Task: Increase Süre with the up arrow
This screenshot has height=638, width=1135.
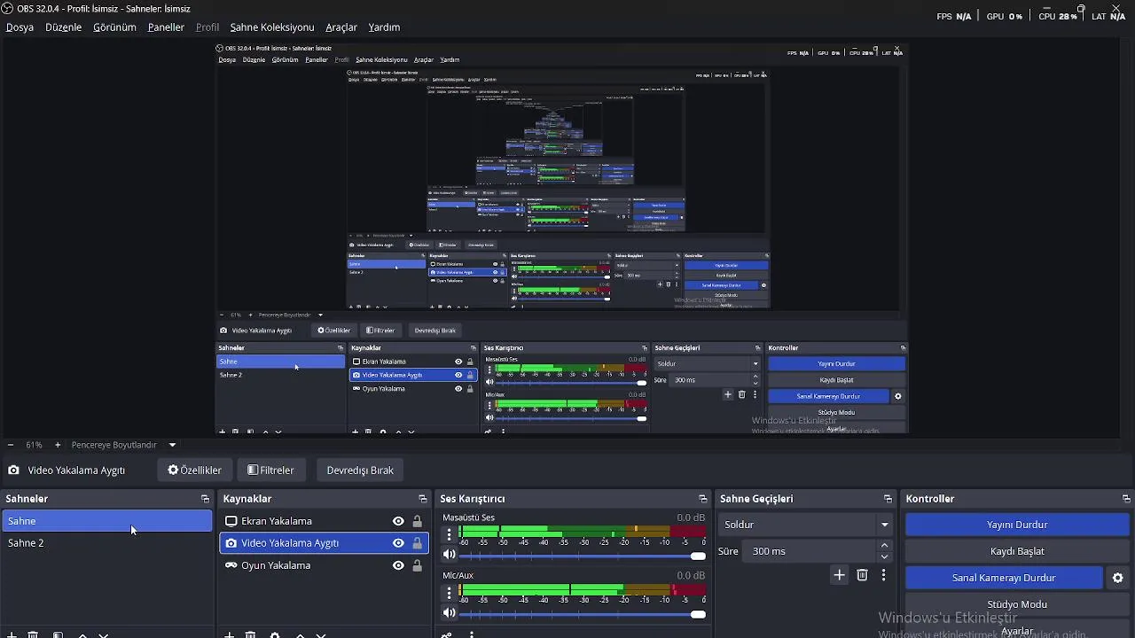Action: tap(884, 545)
